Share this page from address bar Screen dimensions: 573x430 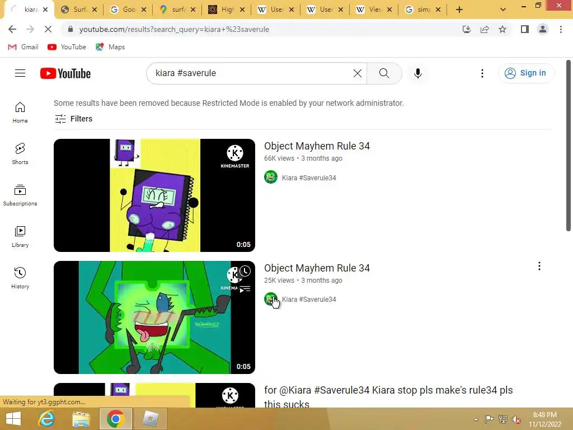485,29
